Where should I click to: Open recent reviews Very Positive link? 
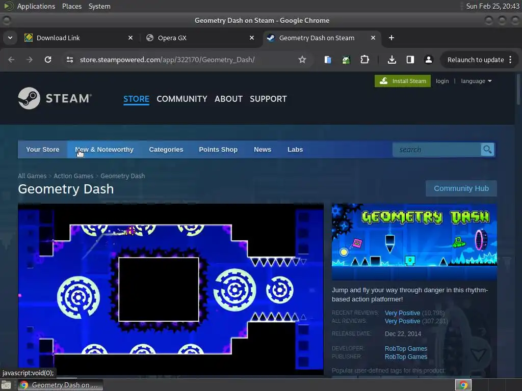(x=402, y=313)
